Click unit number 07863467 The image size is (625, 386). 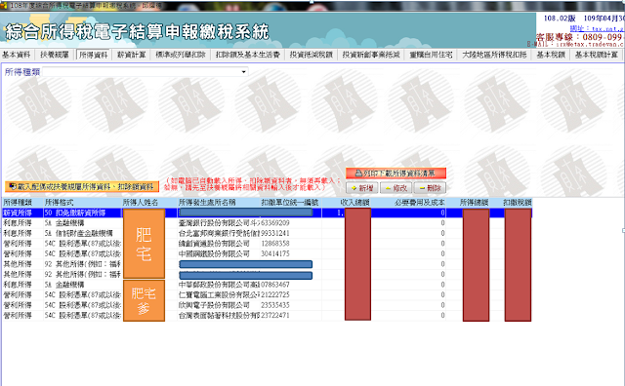click(x=275, y=285)
